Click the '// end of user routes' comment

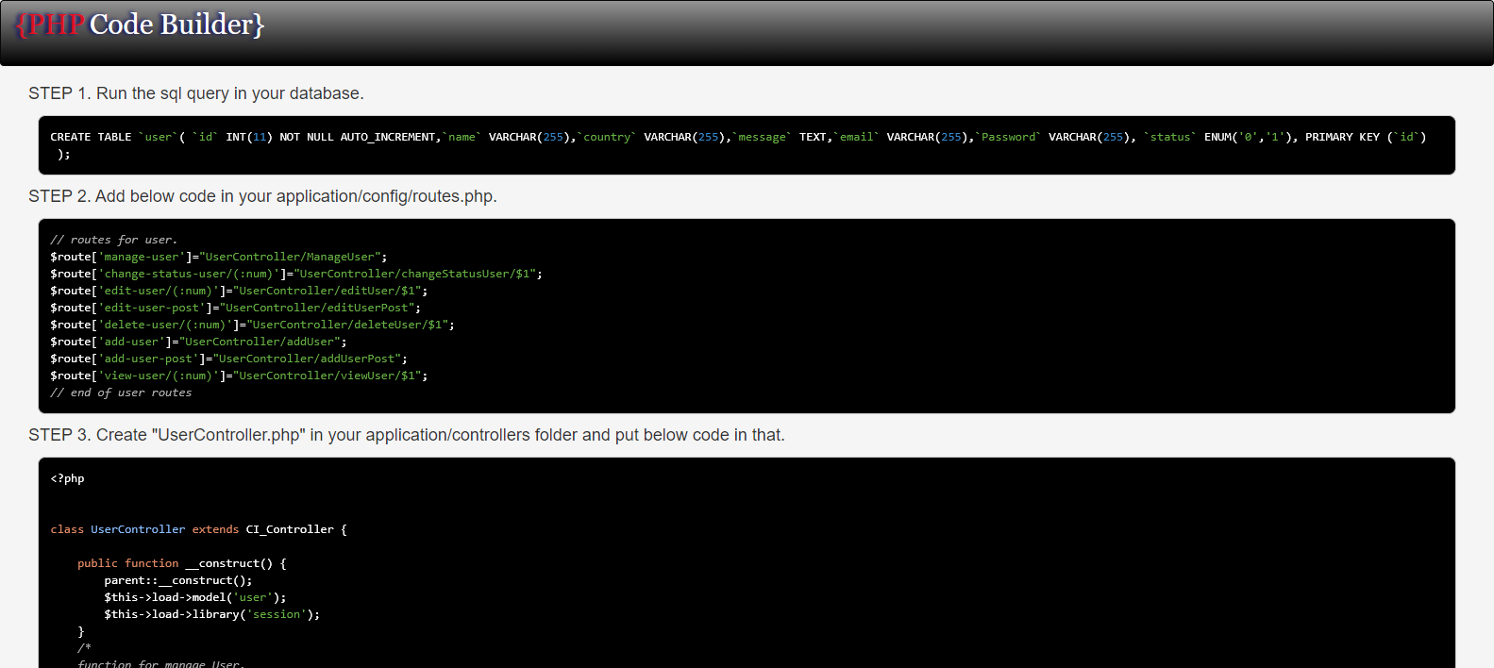coord(121,392)
